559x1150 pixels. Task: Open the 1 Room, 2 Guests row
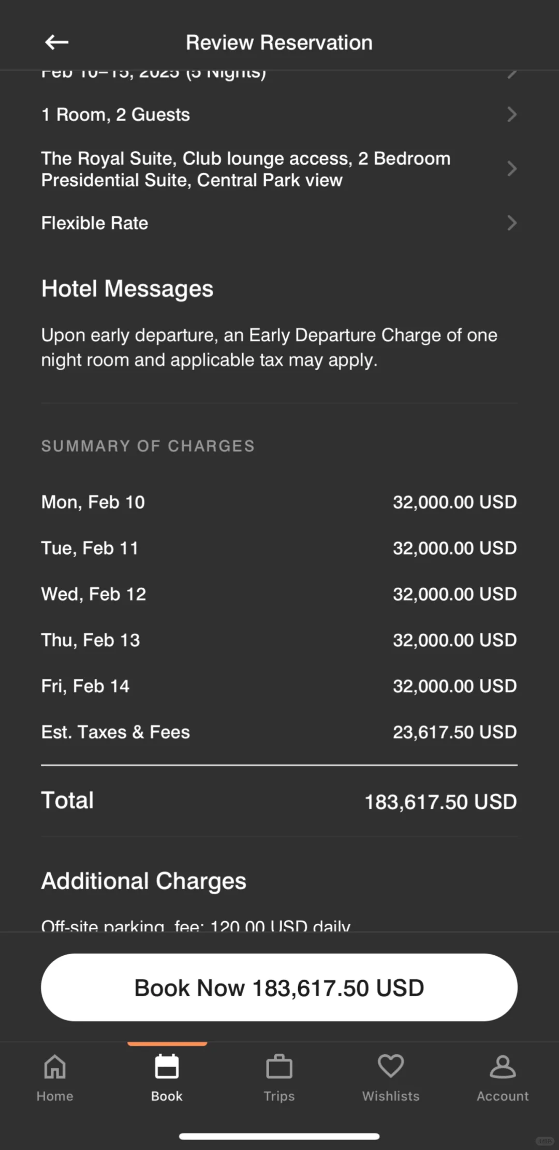coord(115,114)
